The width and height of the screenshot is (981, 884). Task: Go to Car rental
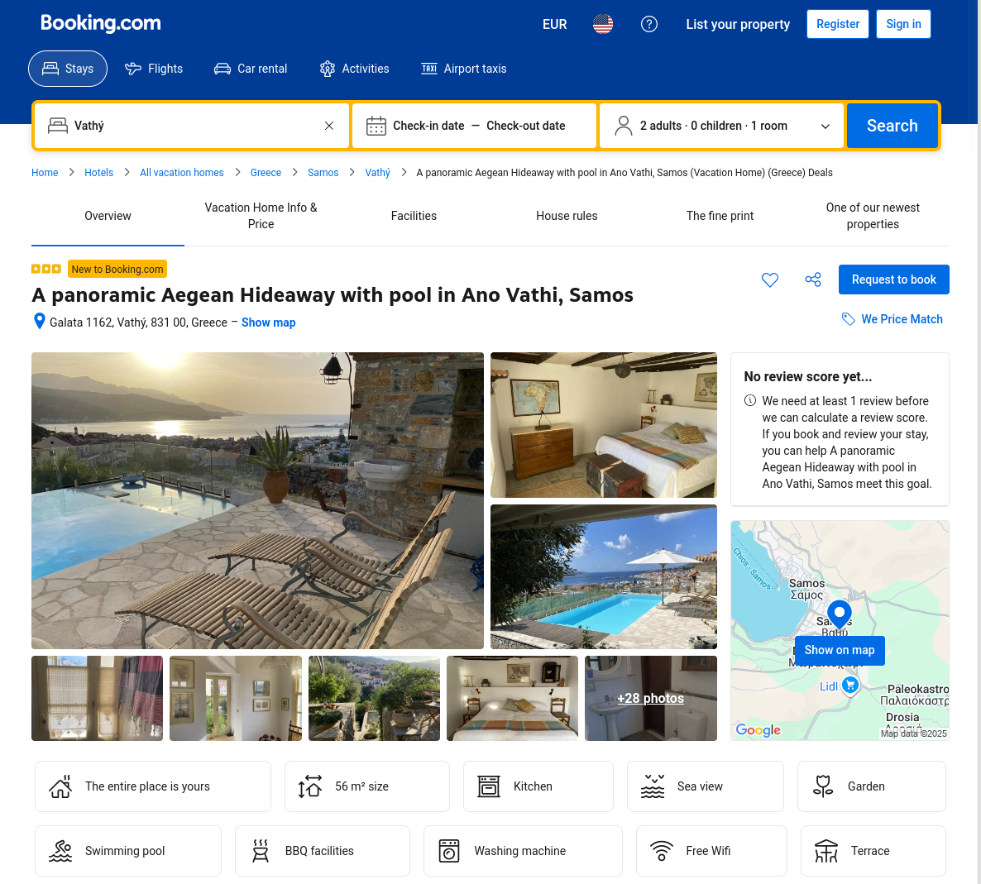point(251,69)
